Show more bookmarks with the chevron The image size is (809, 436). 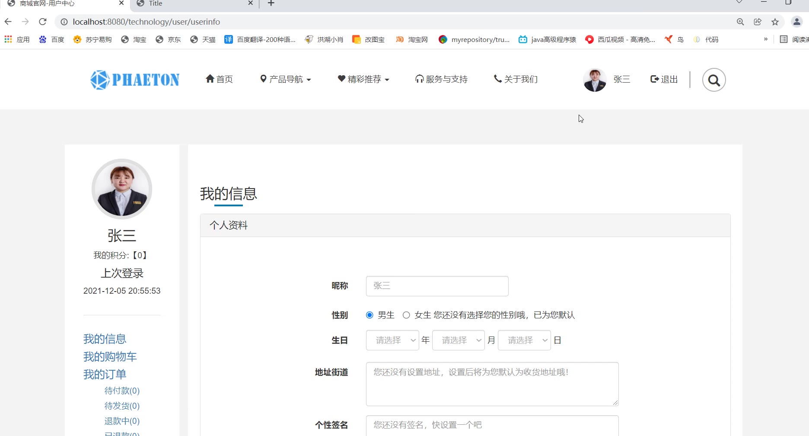(766, 39)
